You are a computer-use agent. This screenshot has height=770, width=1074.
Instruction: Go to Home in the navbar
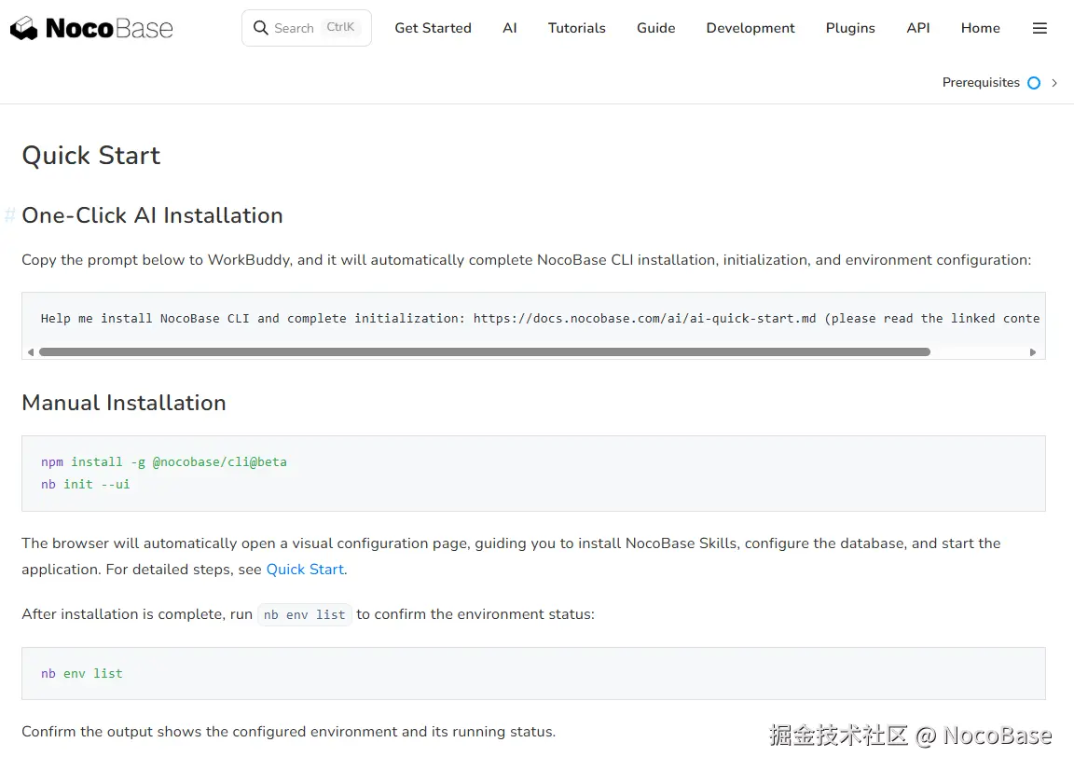980,28
